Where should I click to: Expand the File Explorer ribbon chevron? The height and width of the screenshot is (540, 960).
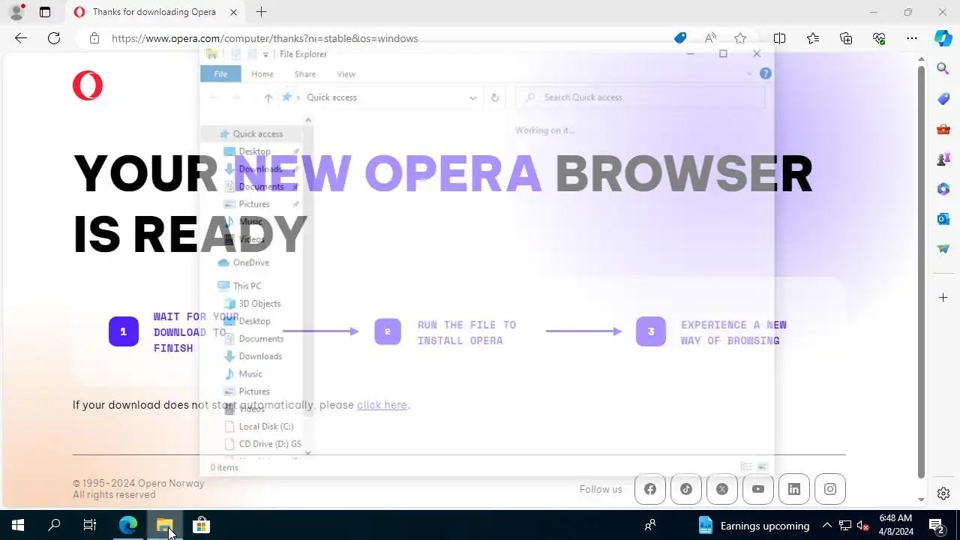coord(749,73)
